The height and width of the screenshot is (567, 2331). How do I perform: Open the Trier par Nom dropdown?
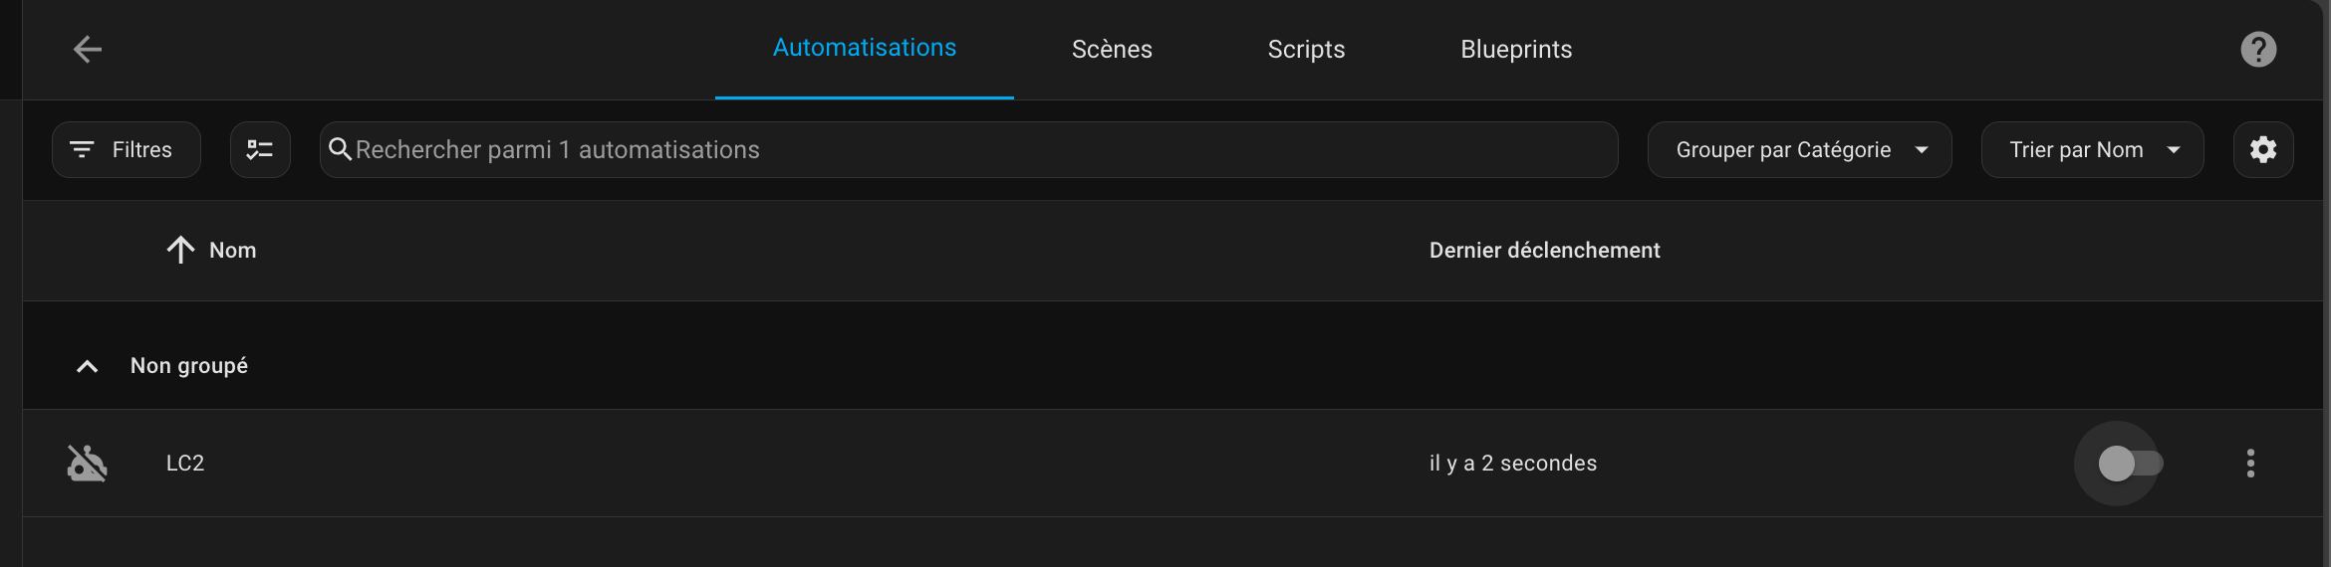tap(2092, 149)
